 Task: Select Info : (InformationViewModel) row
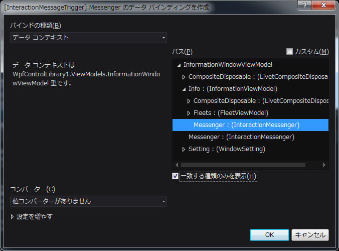click(233, 89)
